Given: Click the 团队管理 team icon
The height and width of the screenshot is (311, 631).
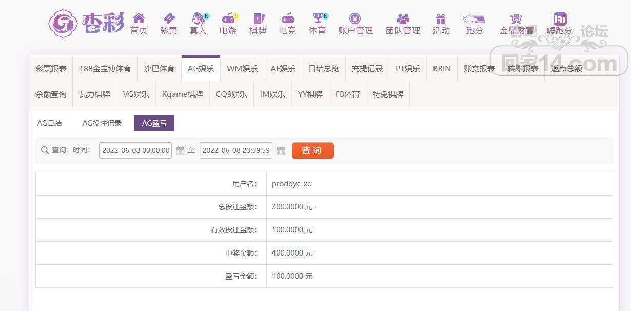Looking at the screenshot, I should [x=403, y=19].
